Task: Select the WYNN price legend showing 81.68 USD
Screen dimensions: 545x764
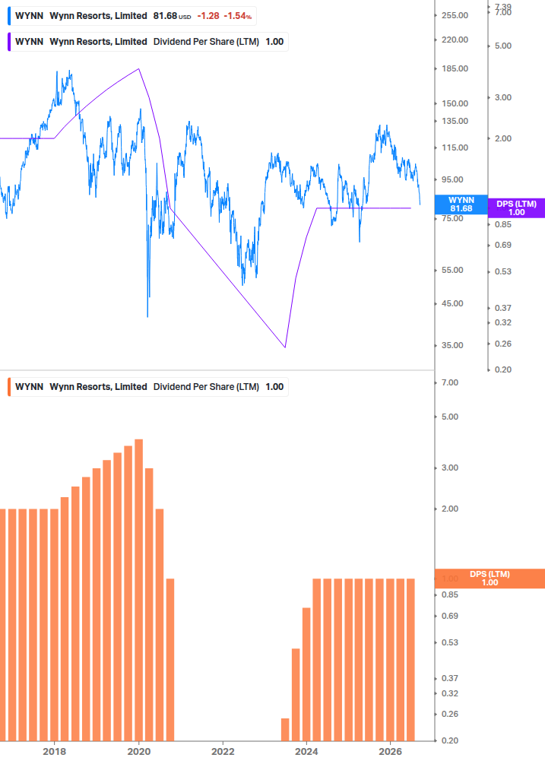Action: (x=132, y=16)
